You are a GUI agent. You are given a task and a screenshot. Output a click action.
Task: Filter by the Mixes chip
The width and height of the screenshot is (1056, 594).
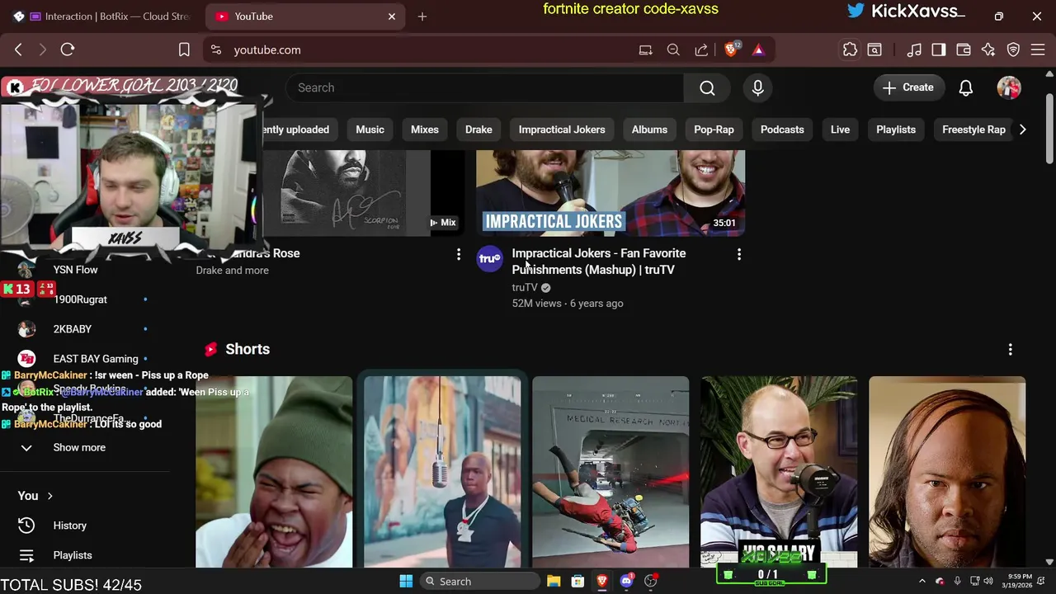425,130
